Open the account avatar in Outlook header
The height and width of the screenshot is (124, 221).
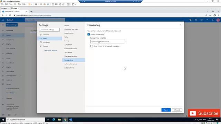point(218,20)
